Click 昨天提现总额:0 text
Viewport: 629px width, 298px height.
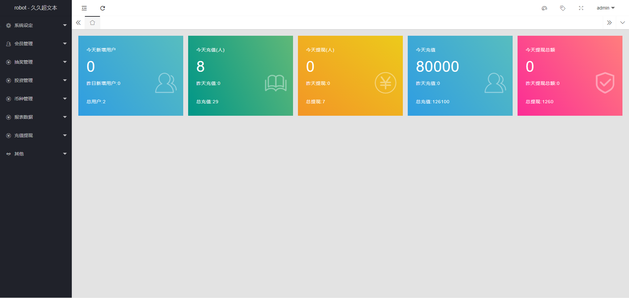[542, 83]
